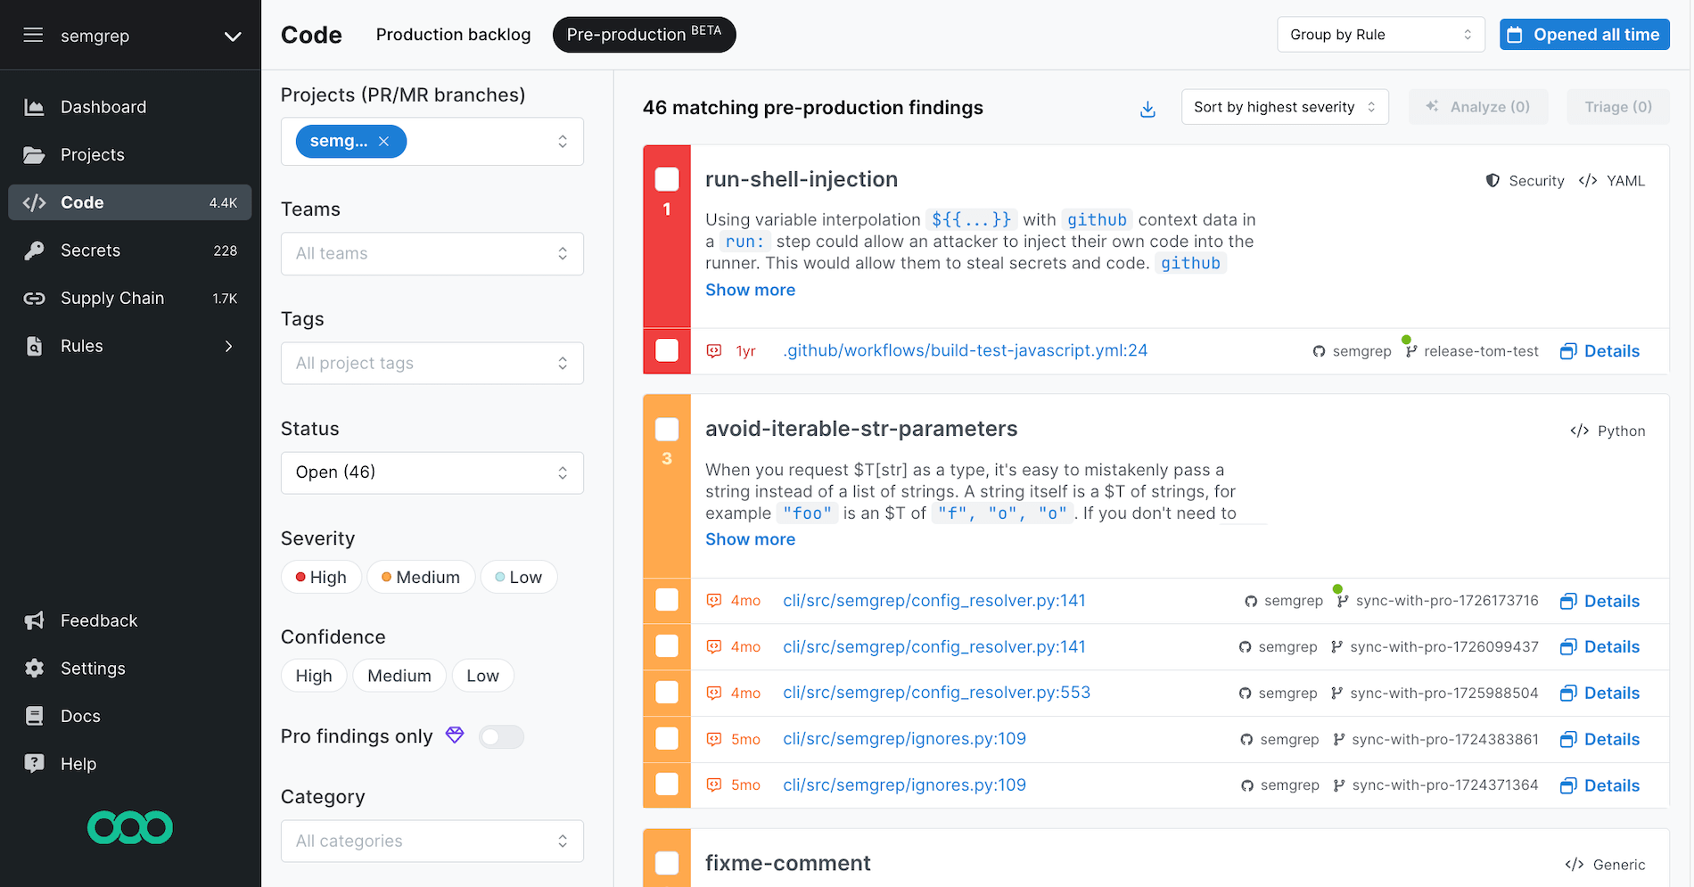
Task: Toggle Pro findings only switch
Action: tap(501, 736)
